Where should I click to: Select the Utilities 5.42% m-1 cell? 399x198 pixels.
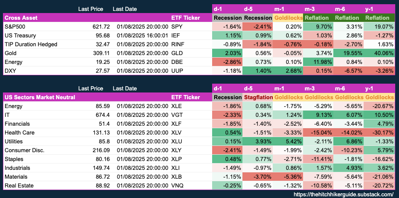288,141
